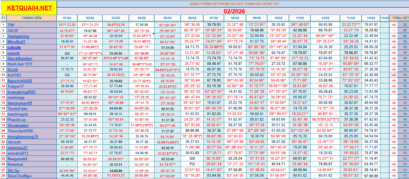Screen dimensions: 409x179
Task: Select the title 'BẢNG THỐNG KÊ PHONG ĐỘ ACE THAM GIA EVENT TET'
Action: click(x=235, y=4)
